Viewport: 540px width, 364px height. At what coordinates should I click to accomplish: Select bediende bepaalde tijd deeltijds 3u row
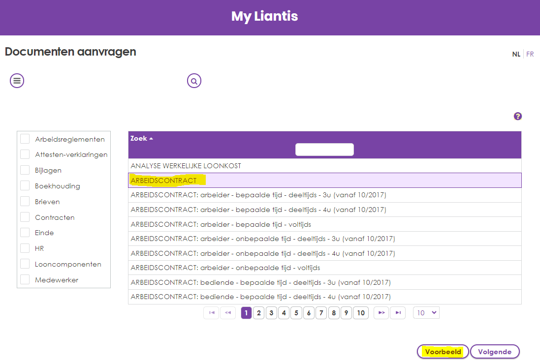325,282
